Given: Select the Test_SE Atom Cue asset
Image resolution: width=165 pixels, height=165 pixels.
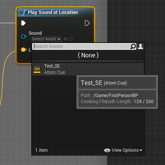Looking at the screenshot, I should click(88, 69).
